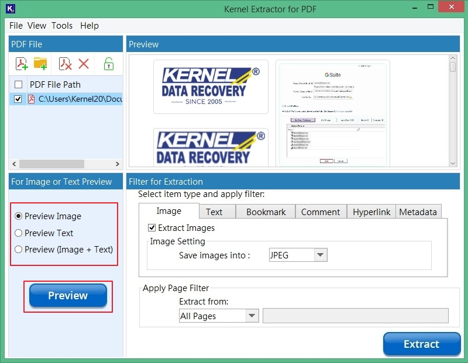Click the page range input field
This screenshot has width=468, height=363.
[356, 316]
